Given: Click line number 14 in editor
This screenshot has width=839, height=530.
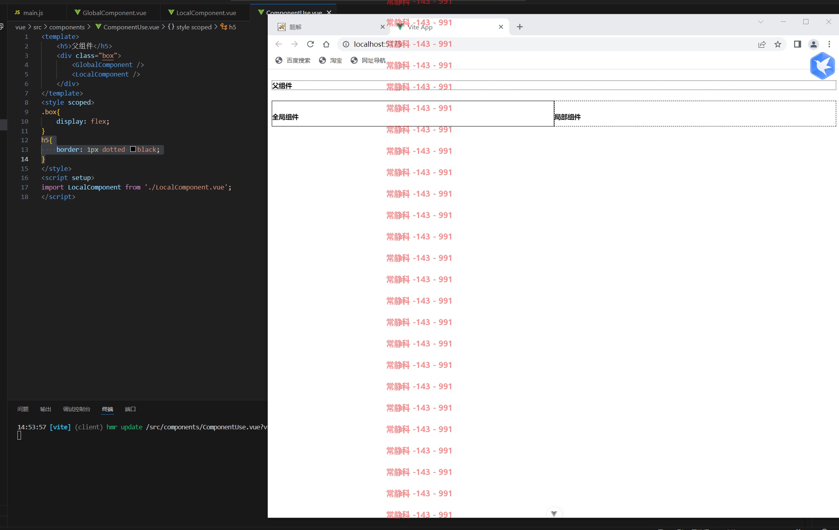Looking at the screenshot, I should pyautogui.click(x=25, y=159).
